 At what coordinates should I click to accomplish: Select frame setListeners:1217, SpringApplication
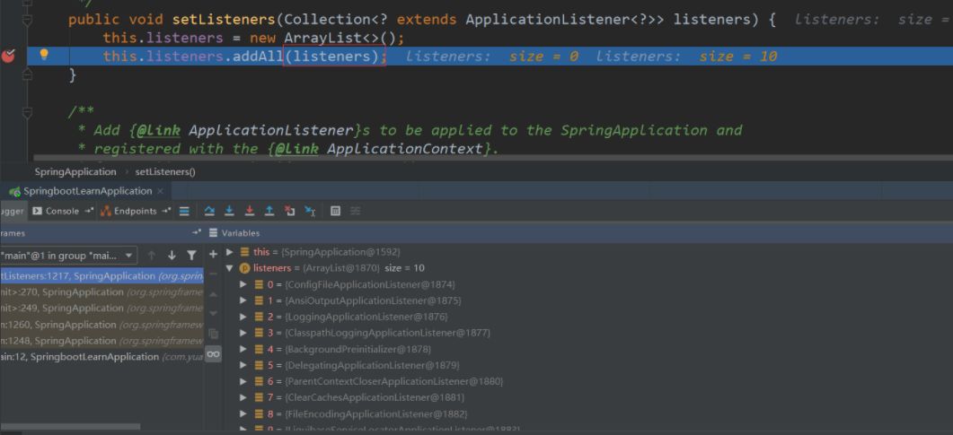coord(101,276)
